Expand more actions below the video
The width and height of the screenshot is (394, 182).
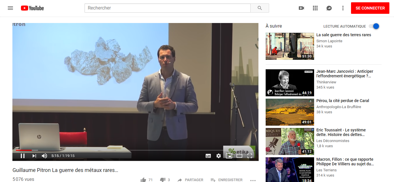tap(253, 180)
